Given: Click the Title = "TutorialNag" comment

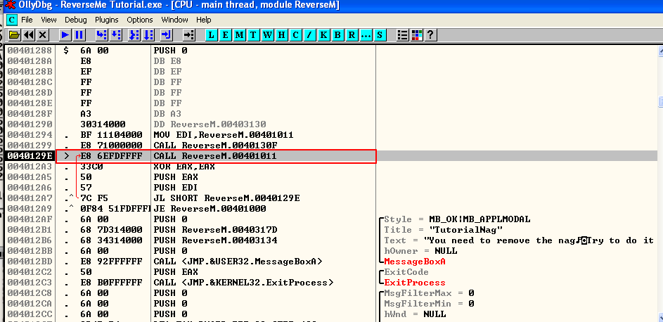Looking at the screenshot, I should pos(443,230).
